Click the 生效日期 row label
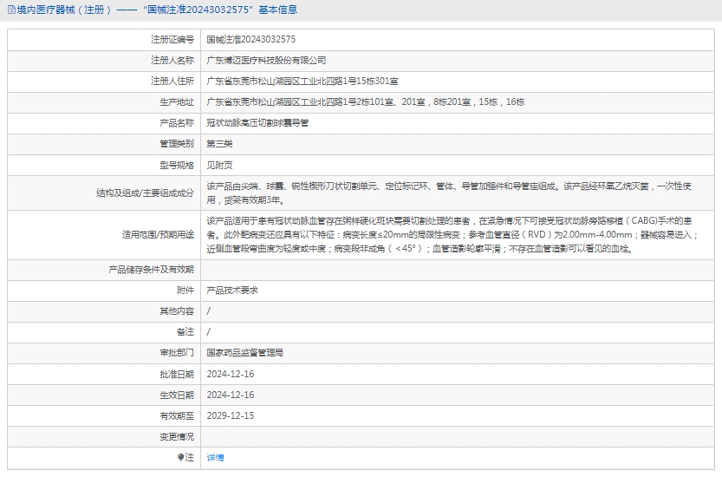Viewport: 722px width, 477px height. coord(177,395)
